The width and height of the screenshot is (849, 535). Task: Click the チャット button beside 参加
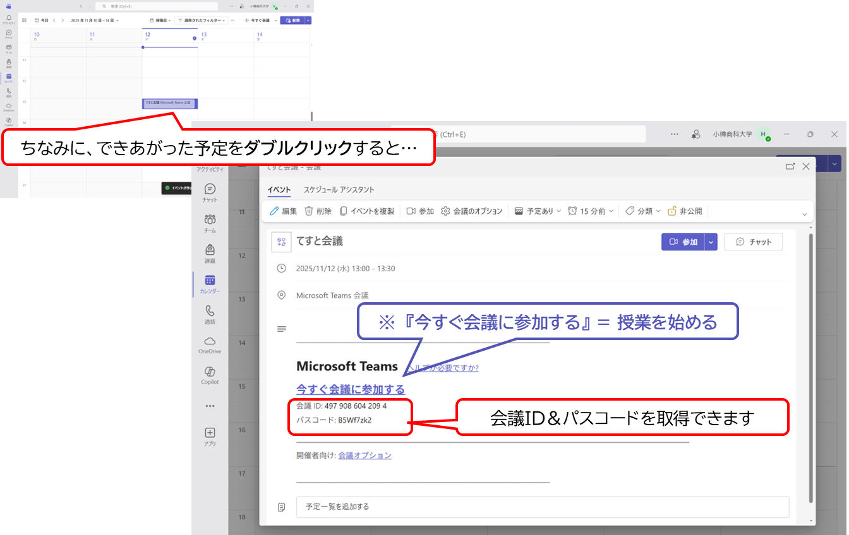pos(753,242)
